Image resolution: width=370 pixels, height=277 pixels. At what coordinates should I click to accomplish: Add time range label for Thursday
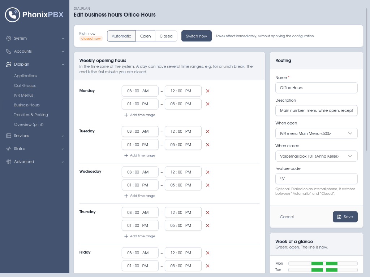pos(142,236)
